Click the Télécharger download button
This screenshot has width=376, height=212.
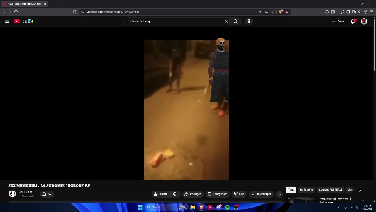261,194
